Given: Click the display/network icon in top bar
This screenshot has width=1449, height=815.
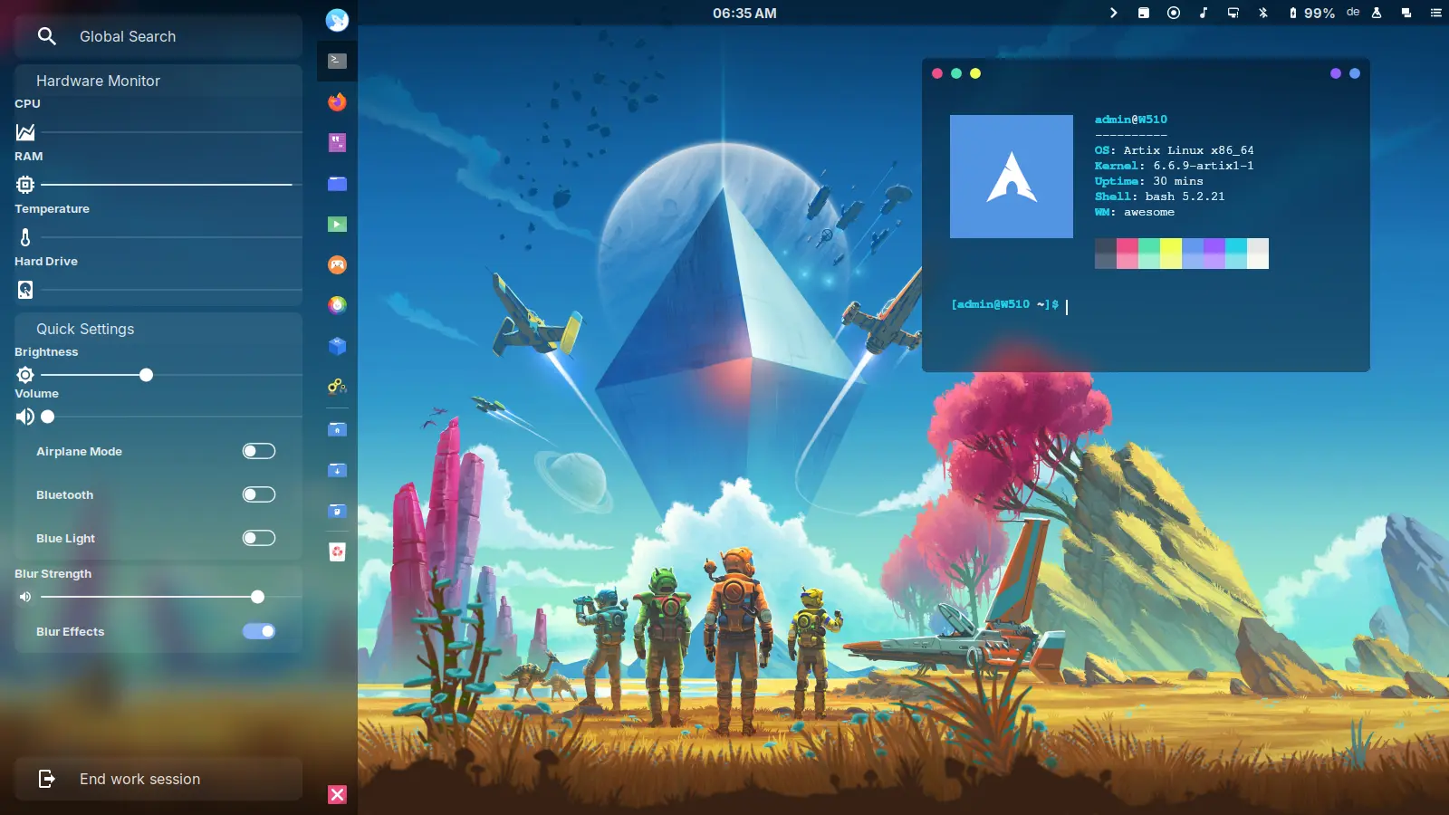Looking at the screenshot, I should [1233, 13].
